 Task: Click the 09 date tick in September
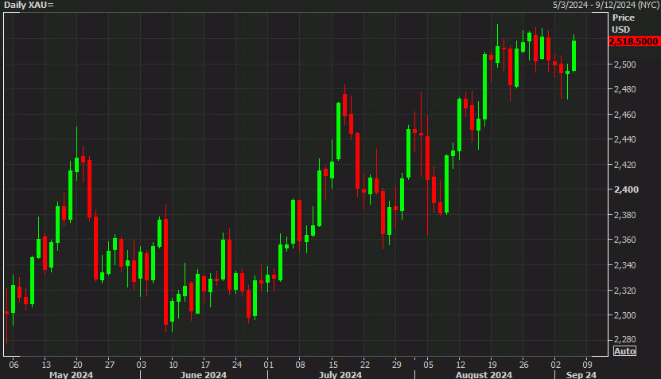pyautogui.click(x=587, y=365)
